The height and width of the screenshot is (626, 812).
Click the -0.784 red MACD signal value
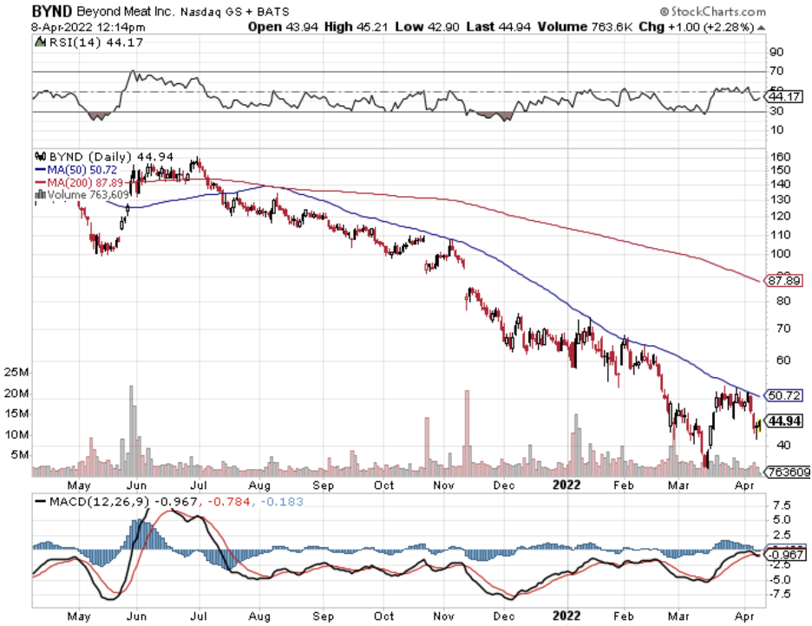pyautogui.click(x=229, y=501)
